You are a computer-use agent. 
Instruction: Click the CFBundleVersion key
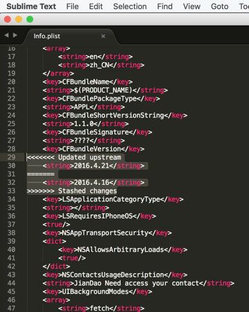(x=92, y=149)
